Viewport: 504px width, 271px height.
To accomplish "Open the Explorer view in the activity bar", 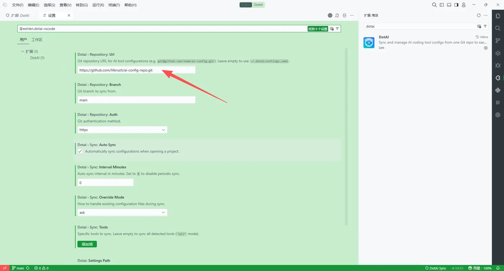I will coord(498,15).
